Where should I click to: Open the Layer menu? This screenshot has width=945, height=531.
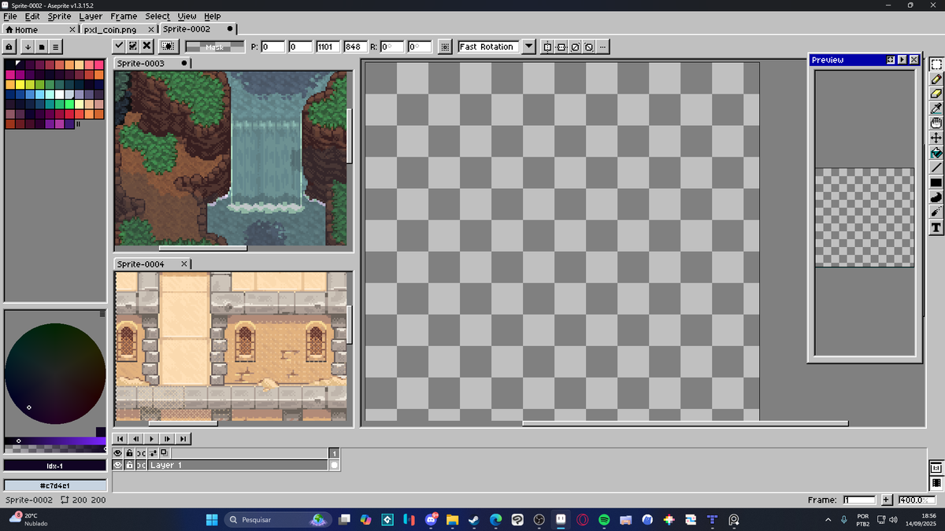tap(91, 16)
